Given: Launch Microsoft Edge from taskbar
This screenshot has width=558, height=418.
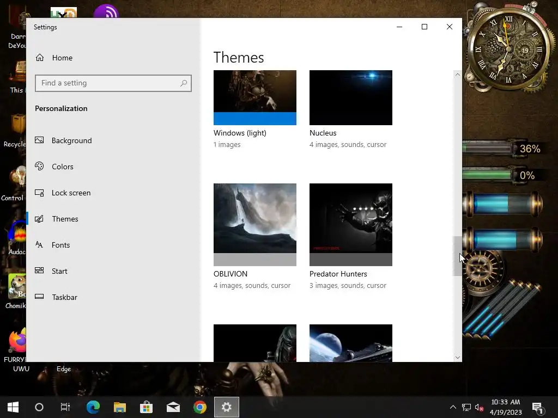Looking at the screenshot, I should [93, 407].
